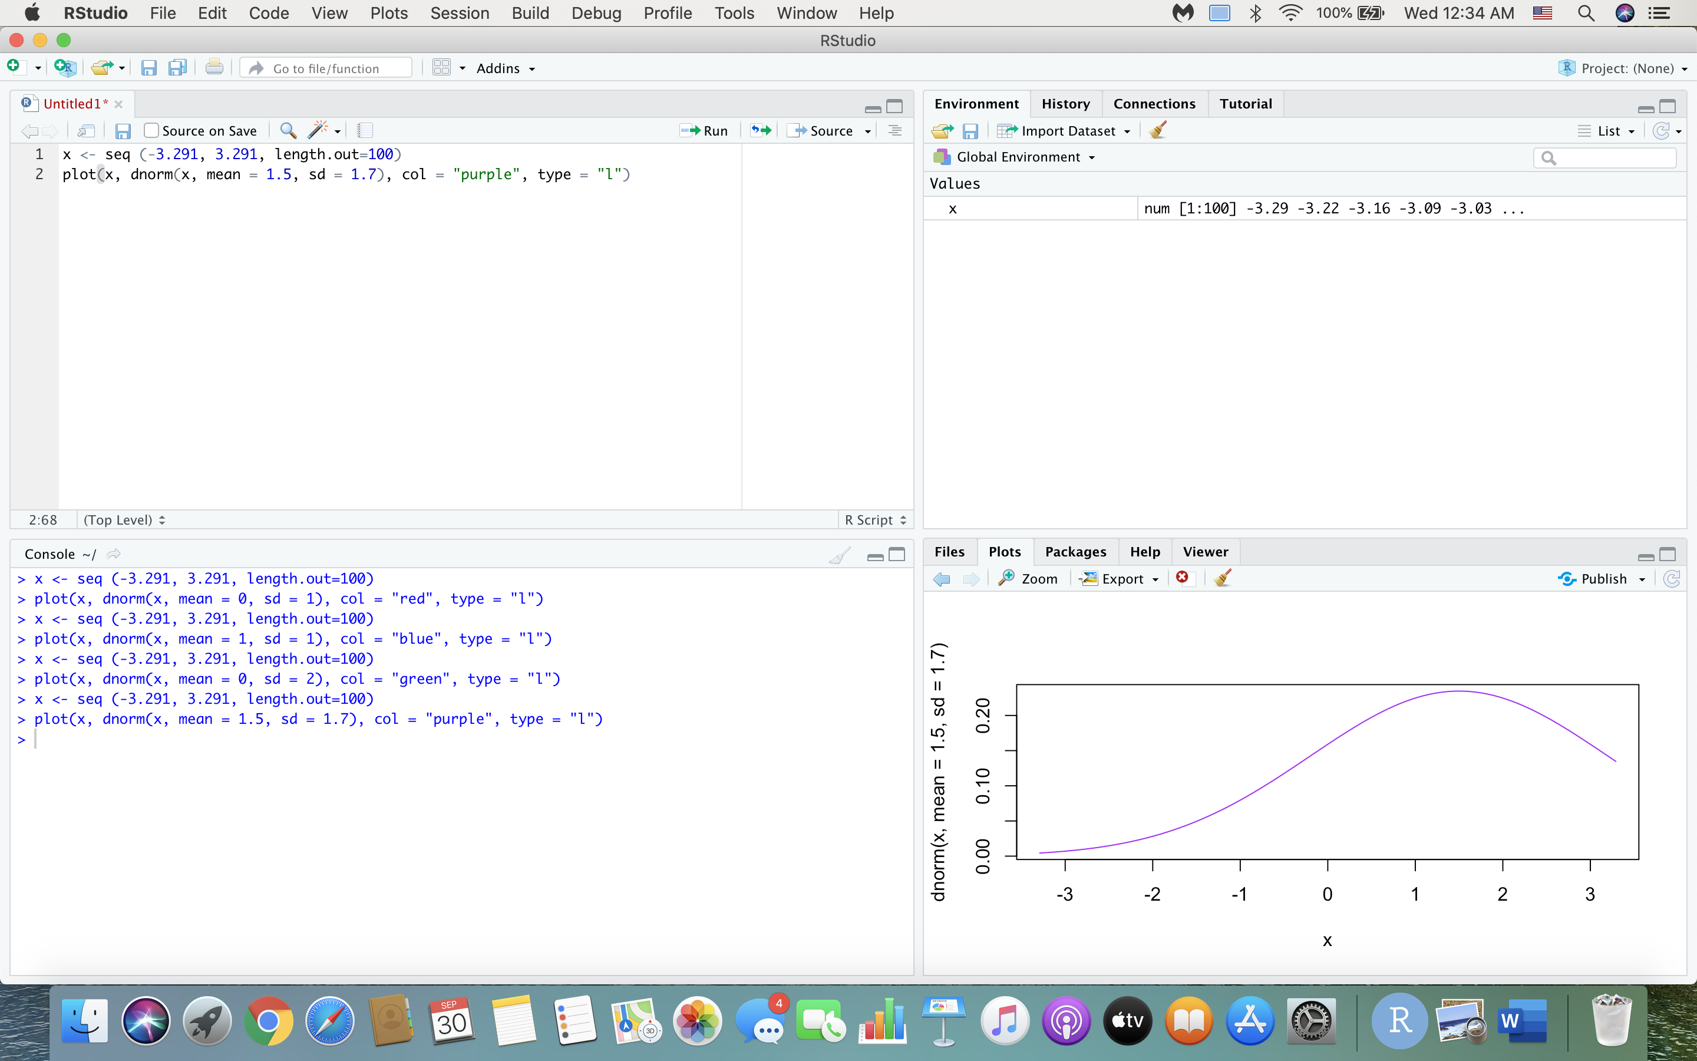
Task: Go back to the previous plot
Action: pos(940,578)
